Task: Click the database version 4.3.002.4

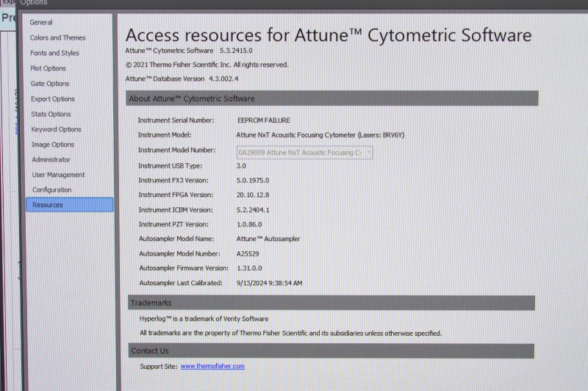Action: tap(223, 79)
